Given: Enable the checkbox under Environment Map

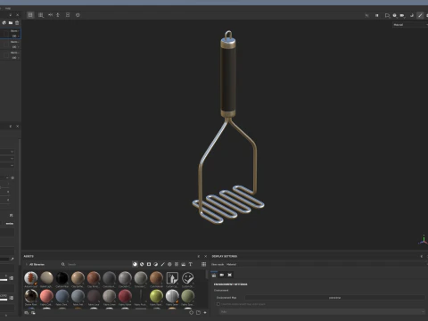Looking at the screenshot, I should (x=218, y=304).
